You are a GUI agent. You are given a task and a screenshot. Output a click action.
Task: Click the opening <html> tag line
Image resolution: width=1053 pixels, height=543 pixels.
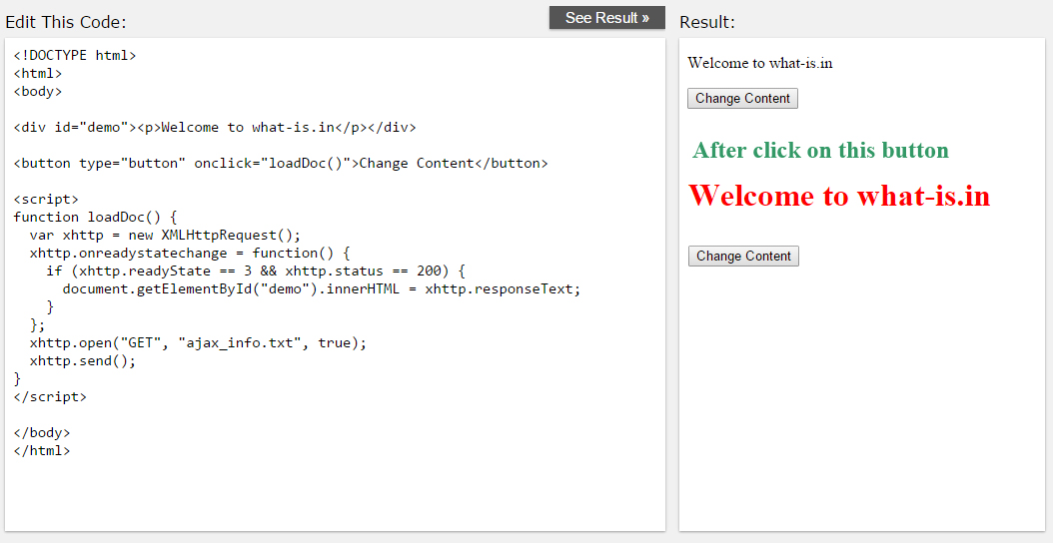coord(38,73)
